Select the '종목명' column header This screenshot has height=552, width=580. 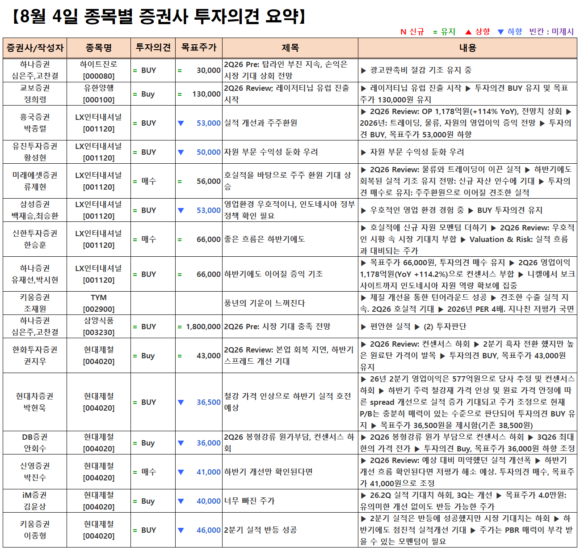pyautogui.click(x=99, y=48)
